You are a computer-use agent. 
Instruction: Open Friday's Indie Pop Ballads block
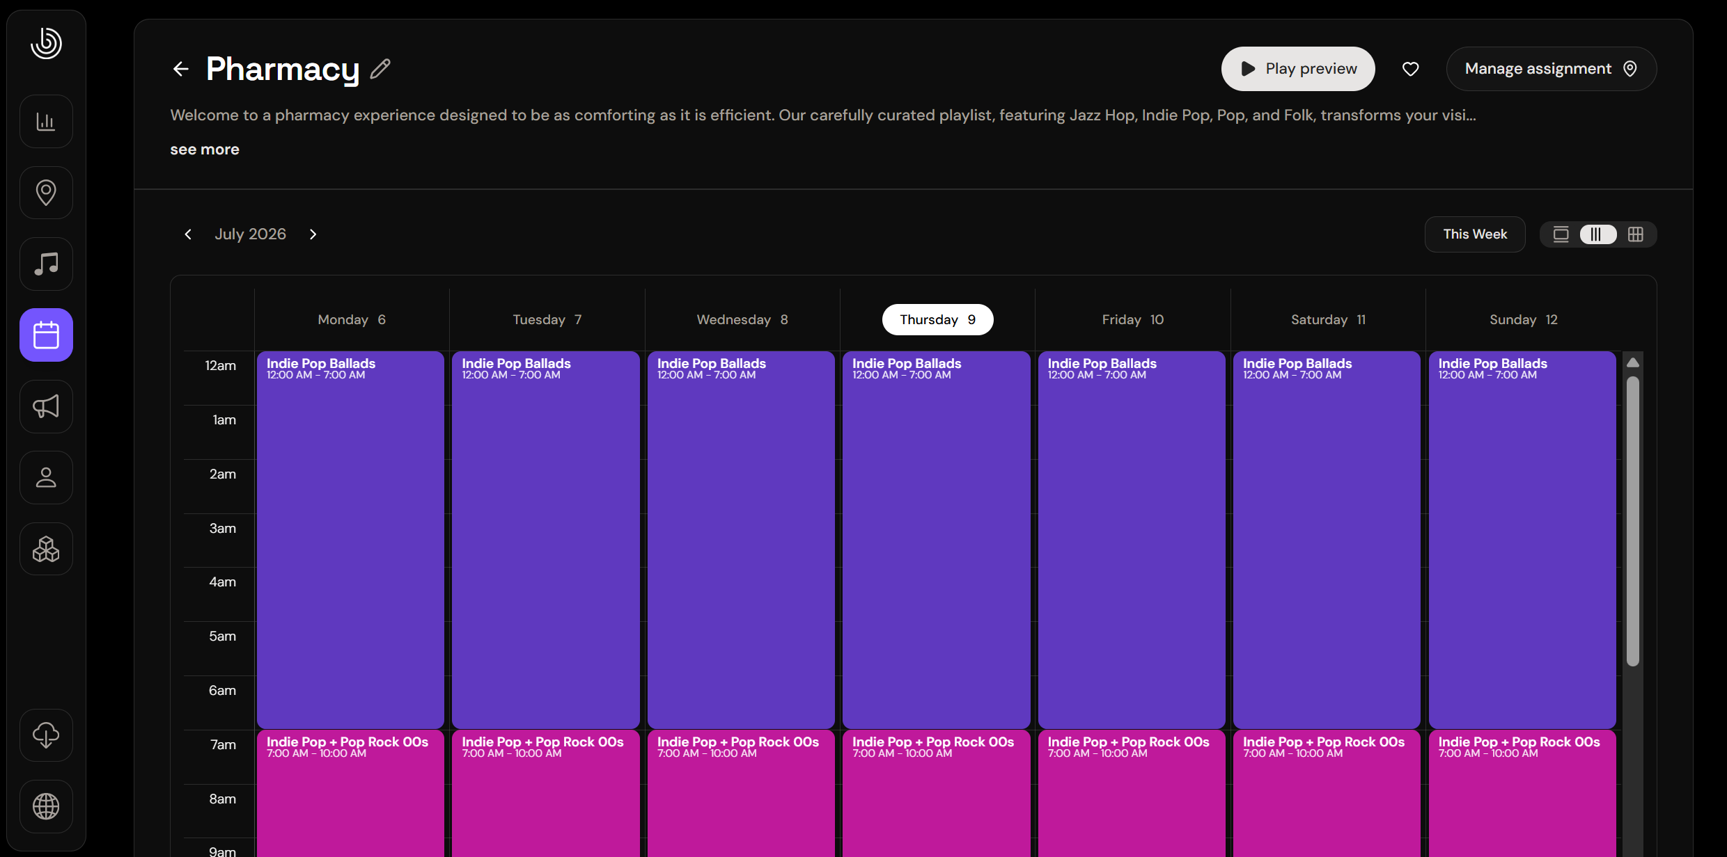(1132, 540)
